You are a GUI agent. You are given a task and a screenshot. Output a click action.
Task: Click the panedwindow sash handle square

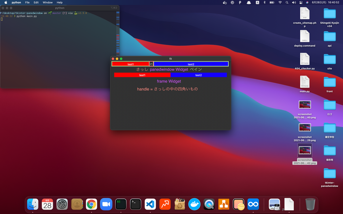pos(151,64)
